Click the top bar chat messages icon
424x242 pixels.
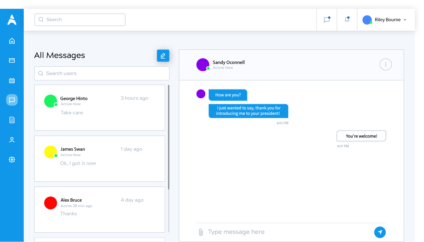pyautogui.click(x=327, y=20)
